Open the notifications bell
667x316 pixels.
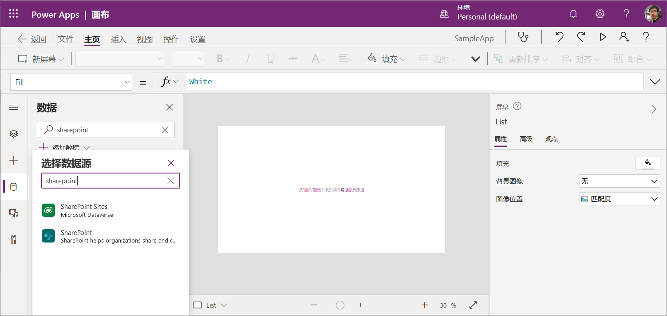(x=573, y=14)
